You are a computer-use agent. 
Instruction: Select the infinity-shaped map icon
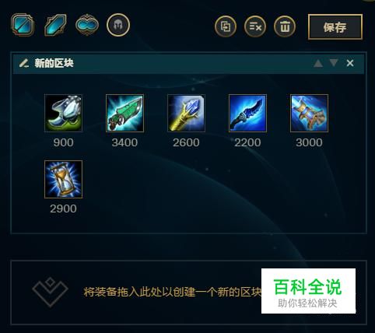pos(87,25)
